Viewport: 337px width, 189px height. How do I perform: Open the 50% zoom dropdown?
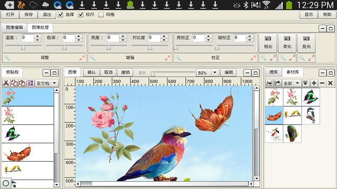coord(215,72)
